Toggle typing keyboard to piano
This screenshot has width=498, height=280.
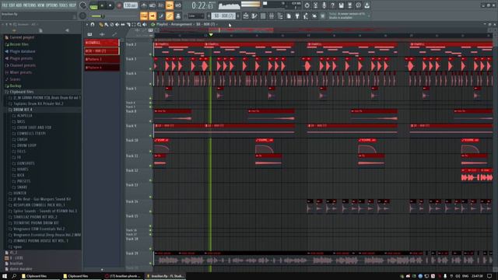pos(144,16)
